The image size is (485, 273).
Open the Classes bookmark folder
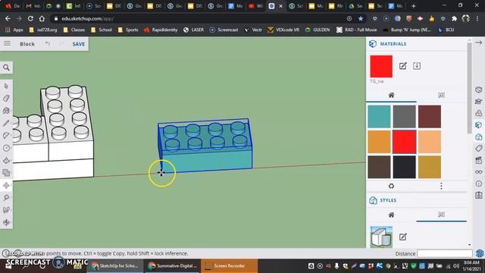(74, 30)
